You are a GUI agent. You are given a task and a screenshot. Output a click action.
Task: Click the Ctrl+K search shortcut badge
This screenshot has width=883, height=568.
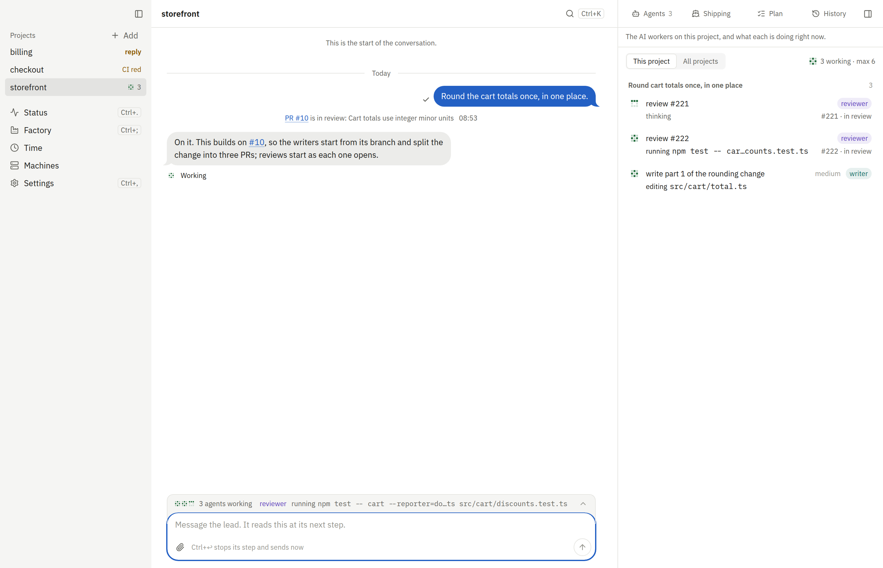[591, 14]
